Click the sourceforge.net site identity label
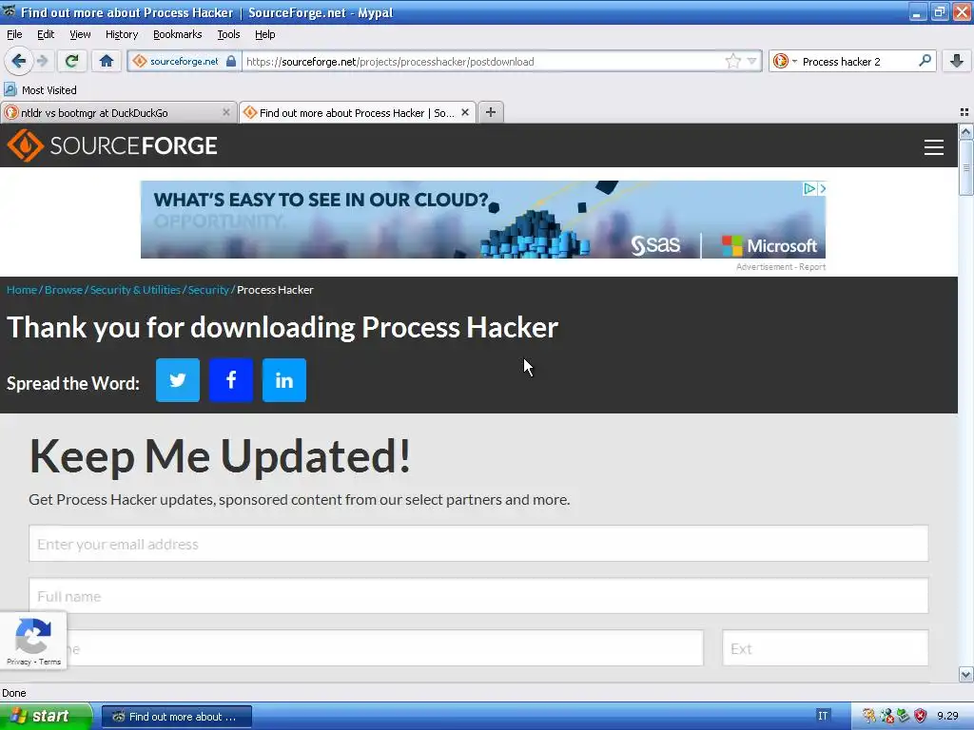974x730 pixels. [184, 61]
